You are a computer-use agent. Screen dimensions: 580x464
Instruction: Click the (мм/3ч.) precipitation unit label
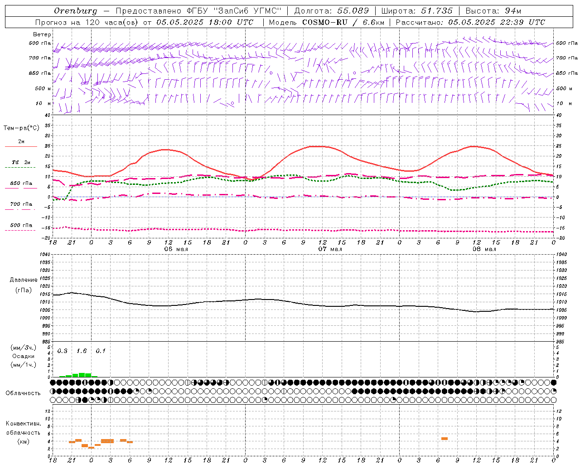point(24,348)
